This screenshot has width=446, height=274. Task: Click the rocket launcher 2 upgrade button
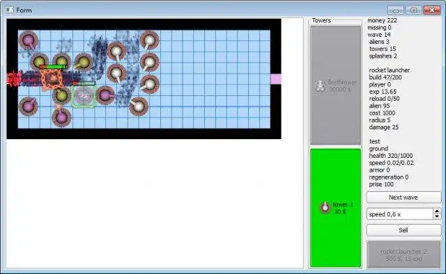(x=404, y=255)
